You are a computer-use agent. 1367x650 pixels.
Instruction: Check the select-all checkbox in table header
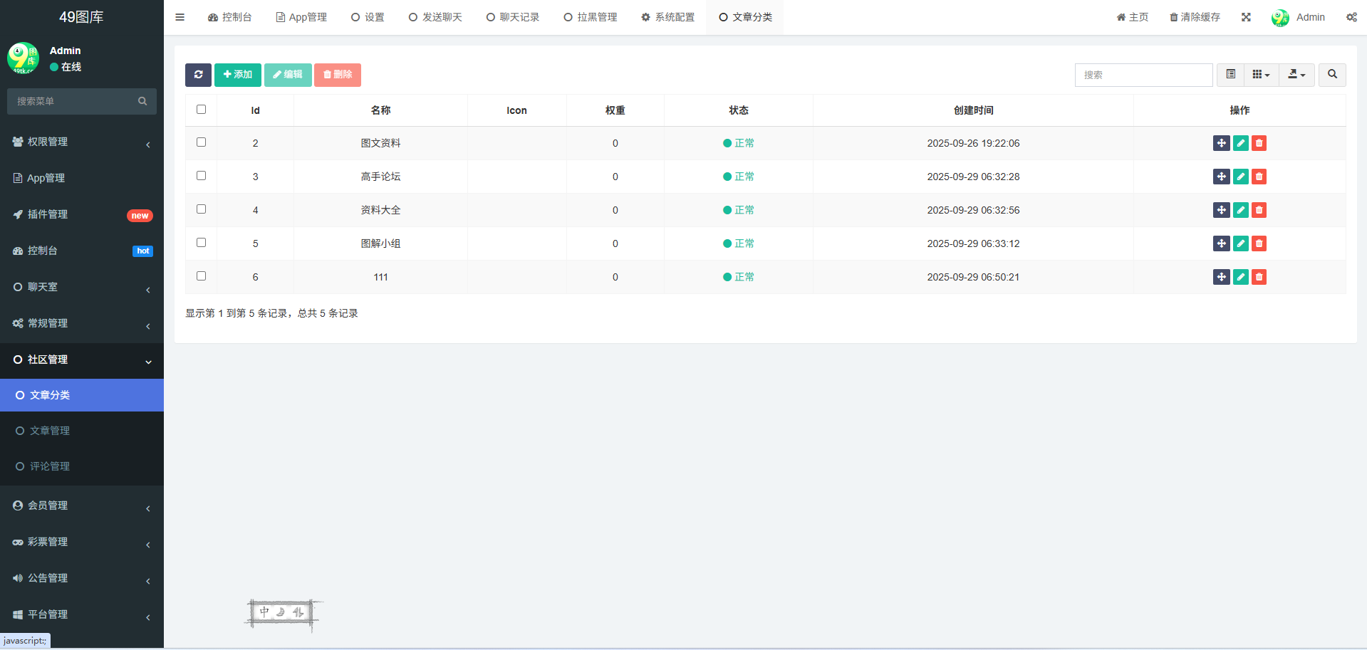[x=202, y=110]
